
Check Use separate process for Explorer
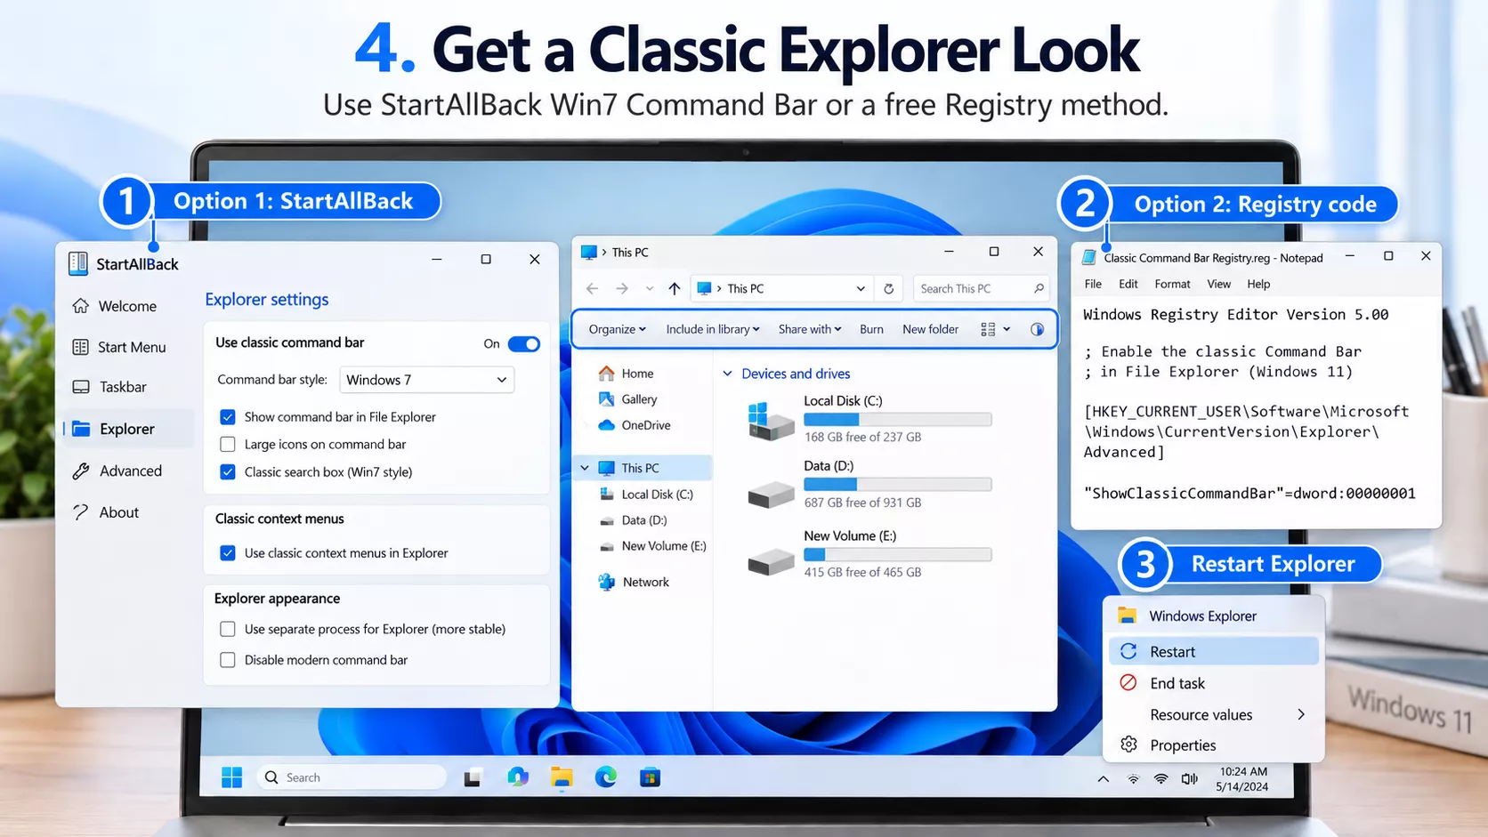point(228,630)
